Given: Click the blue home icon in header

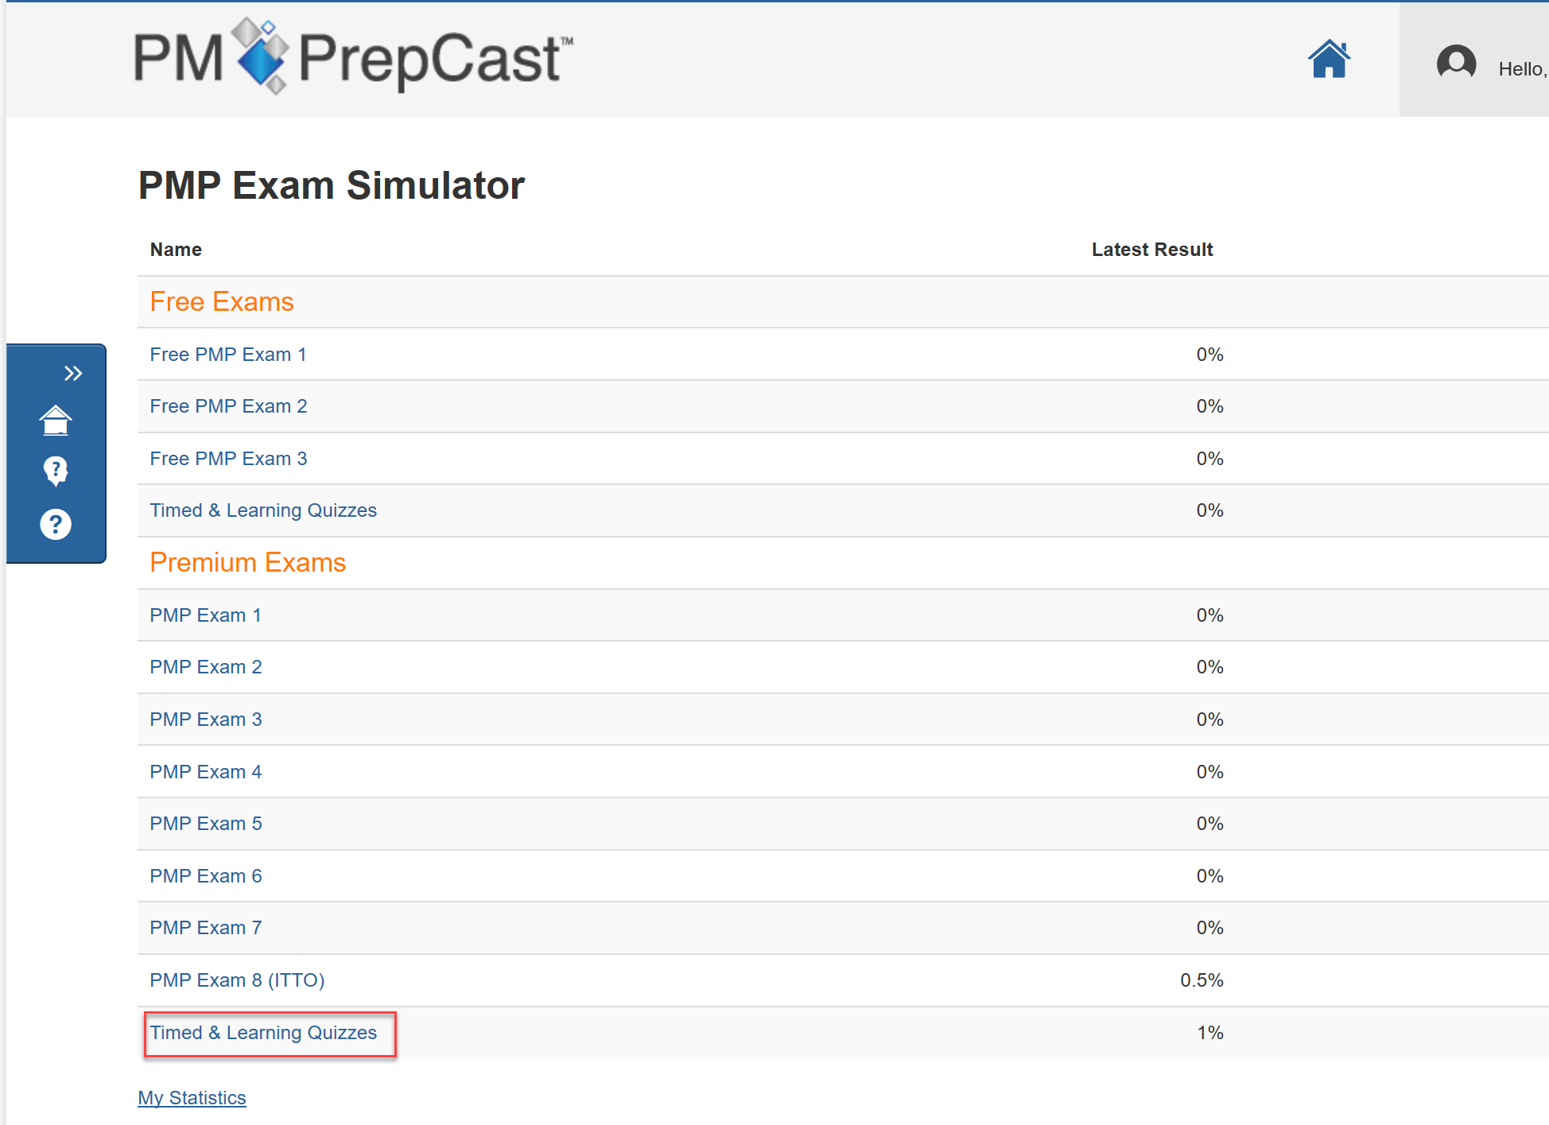Looking at the screenshot, I should (1329, 60).
